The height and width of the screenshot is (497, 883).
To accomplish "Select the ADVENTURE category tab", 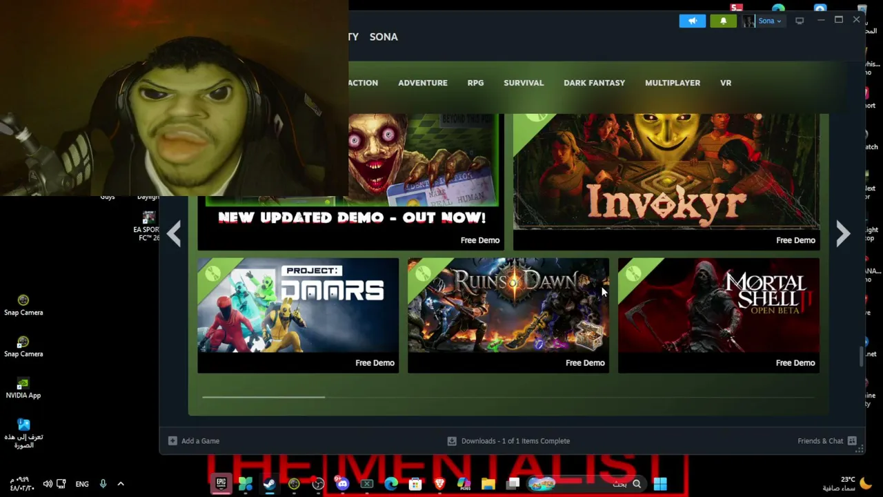I will click(423, 83).
